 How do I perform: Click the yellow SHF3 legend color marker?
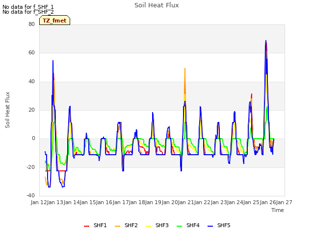(148, 226)
